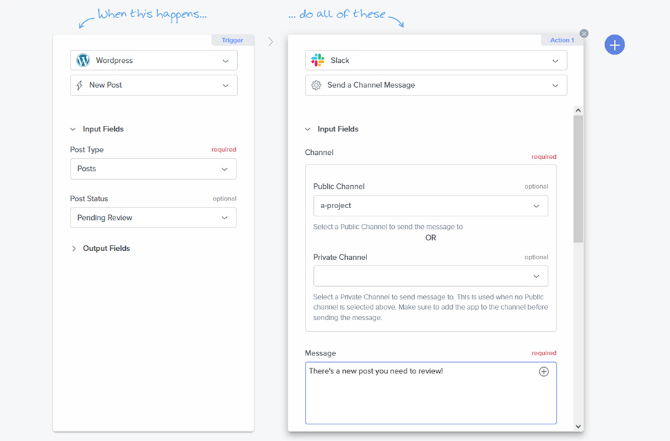Expand the Output Fields section

pos(100,248)
